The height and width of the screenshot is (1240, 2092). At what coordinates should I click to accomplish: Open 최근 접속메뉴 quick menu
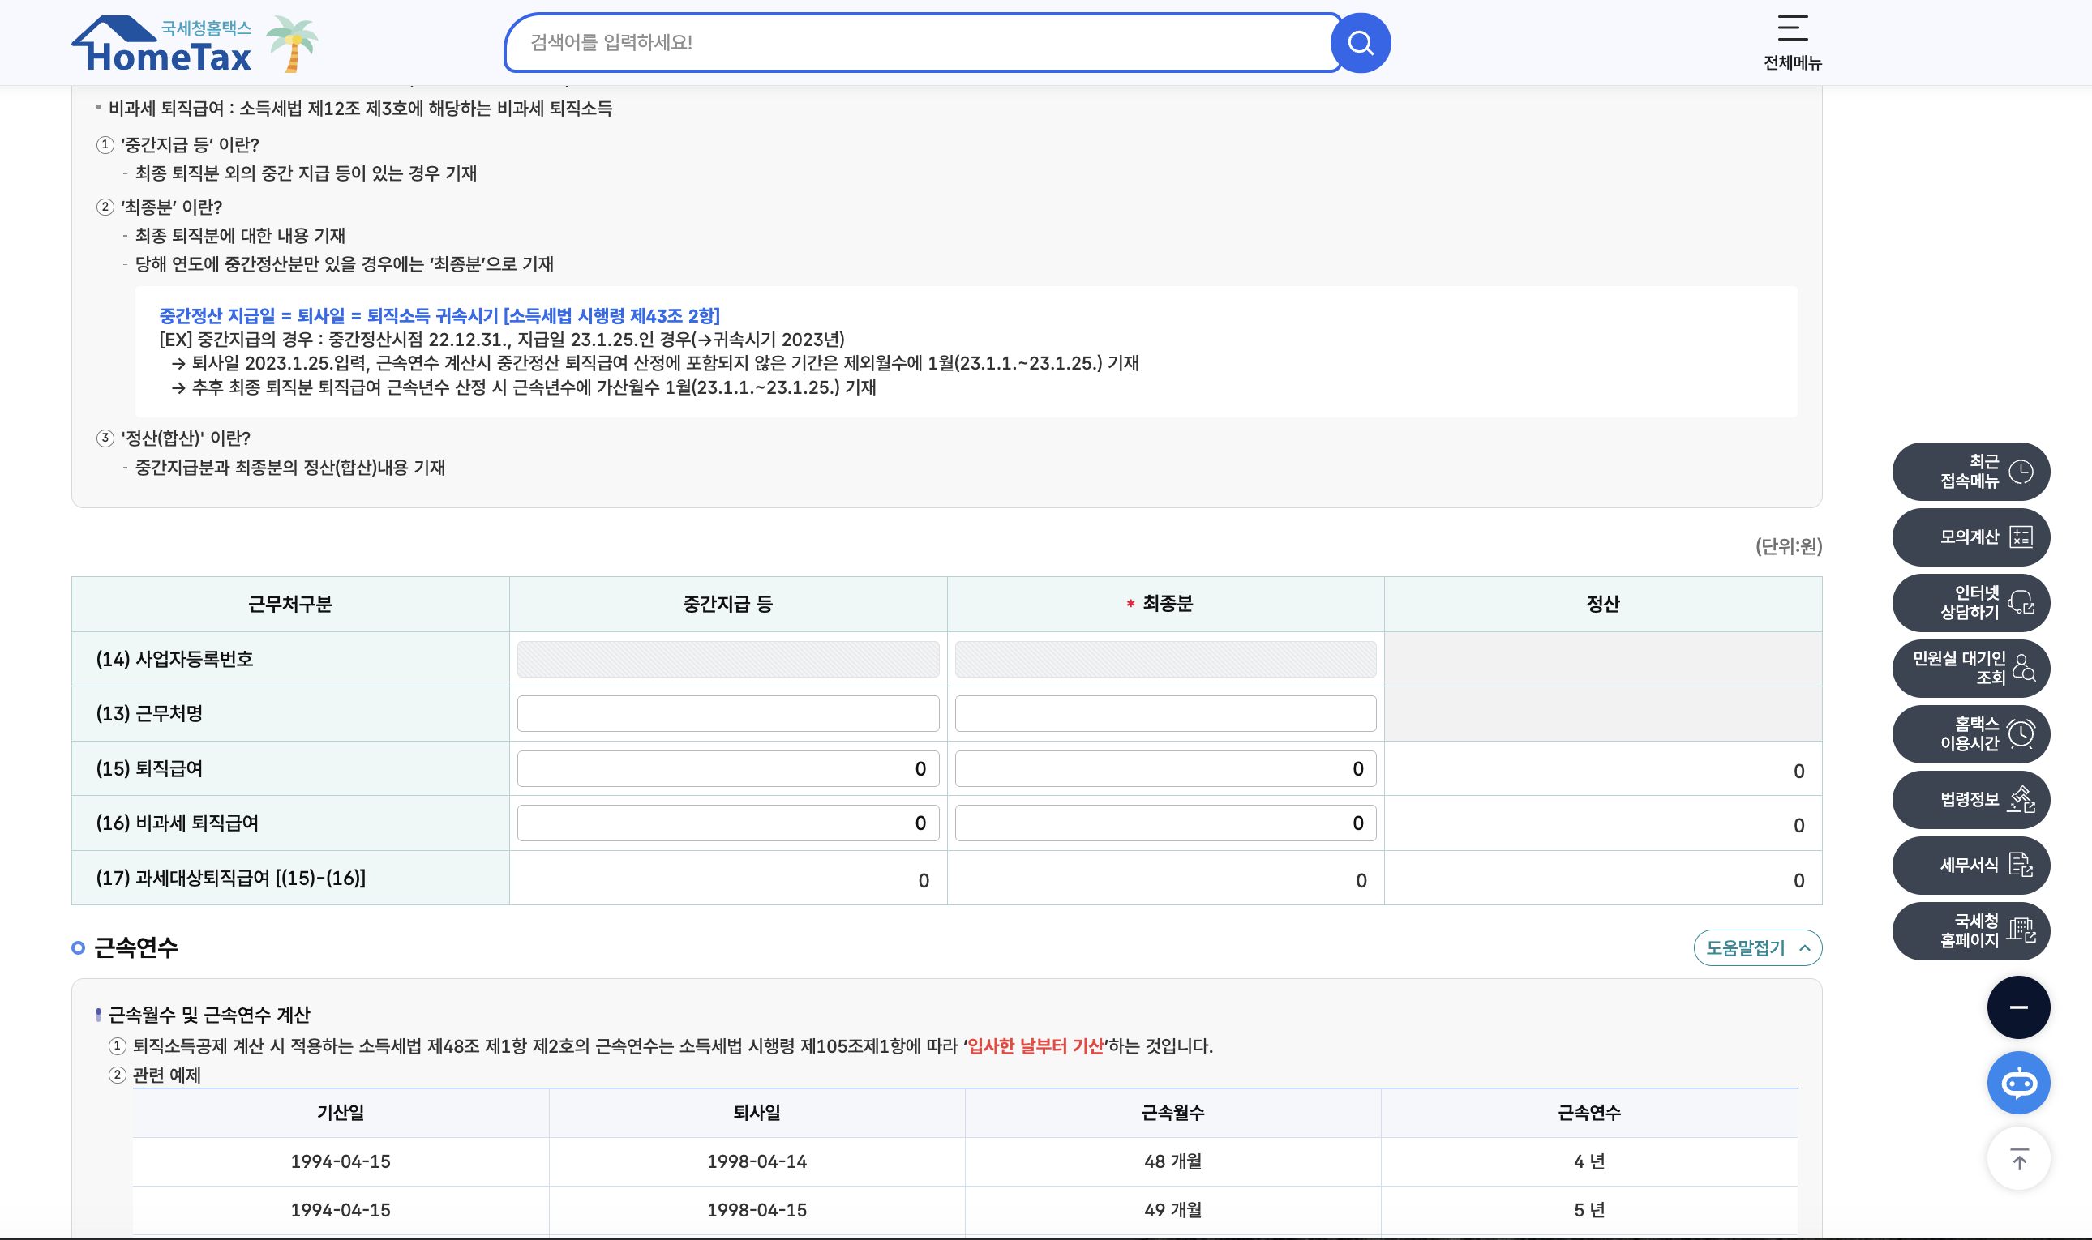click(1970, 471)
